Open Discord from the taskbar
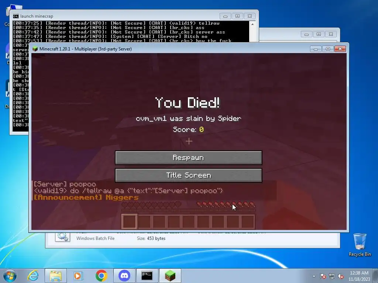 tap(124, 276)
